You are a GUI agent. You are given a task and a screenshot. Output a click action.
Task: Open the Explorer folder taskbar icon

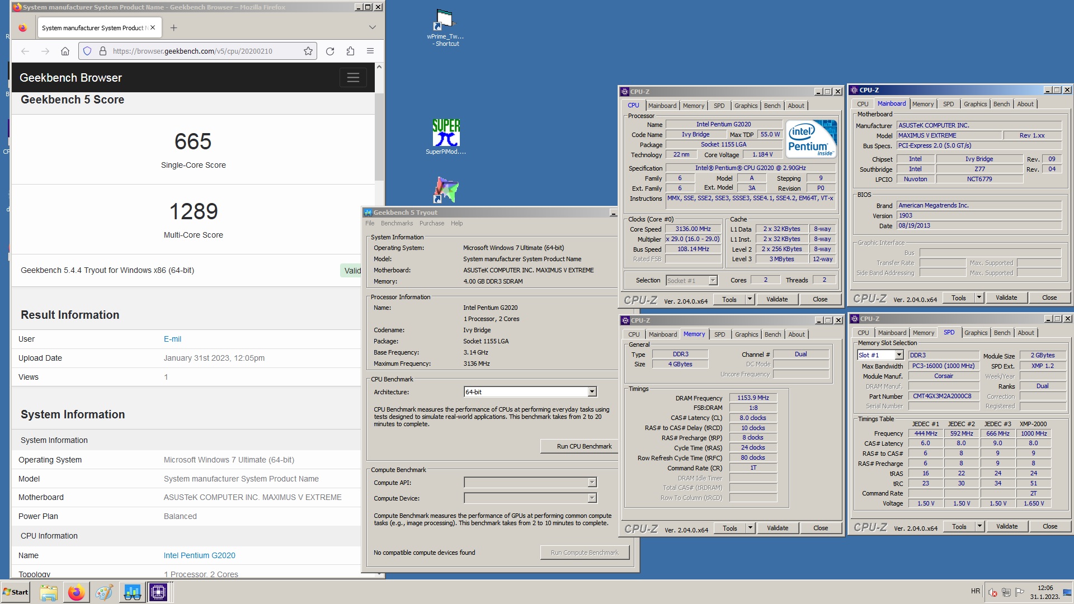coord(49,592)
